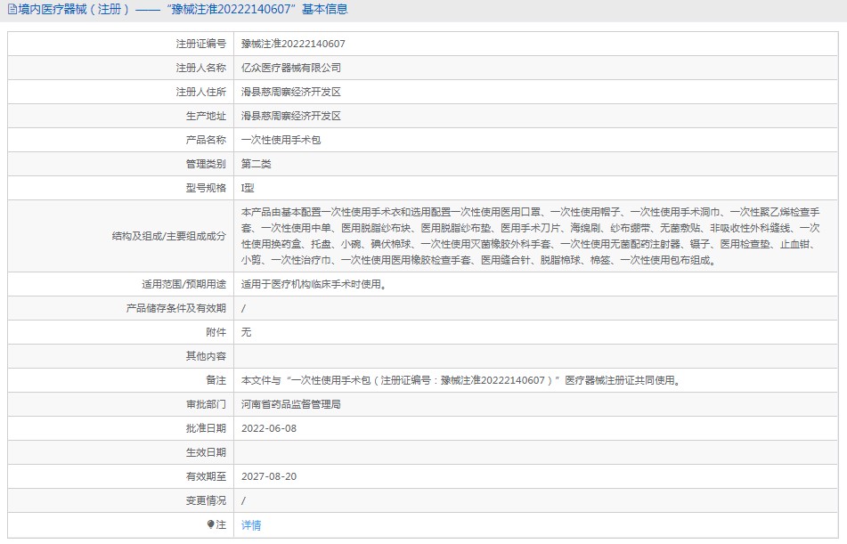Click the 注册人名称 row label
Image resolution: width=847 pixels, height=544 pixels.
pos(201,68)
